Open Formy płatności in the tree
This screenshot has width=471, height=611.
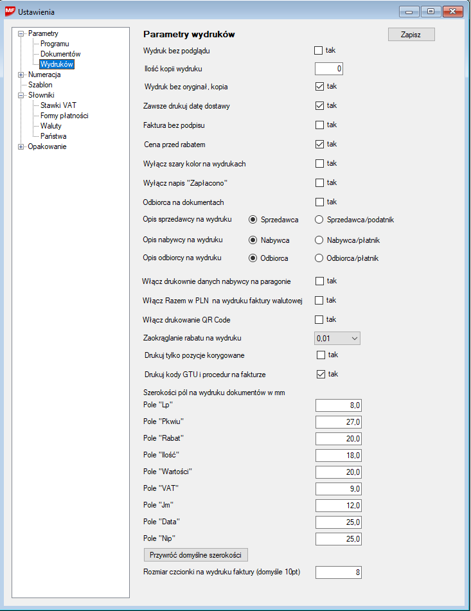point(64,116)
